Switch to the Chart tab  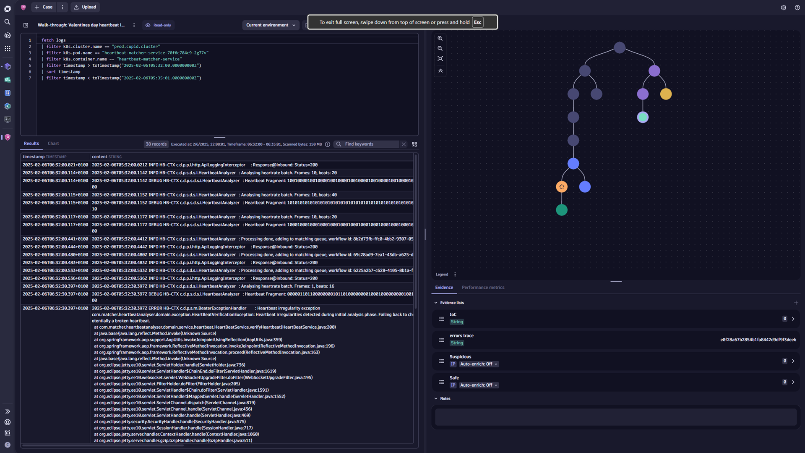tap(53, 143)
